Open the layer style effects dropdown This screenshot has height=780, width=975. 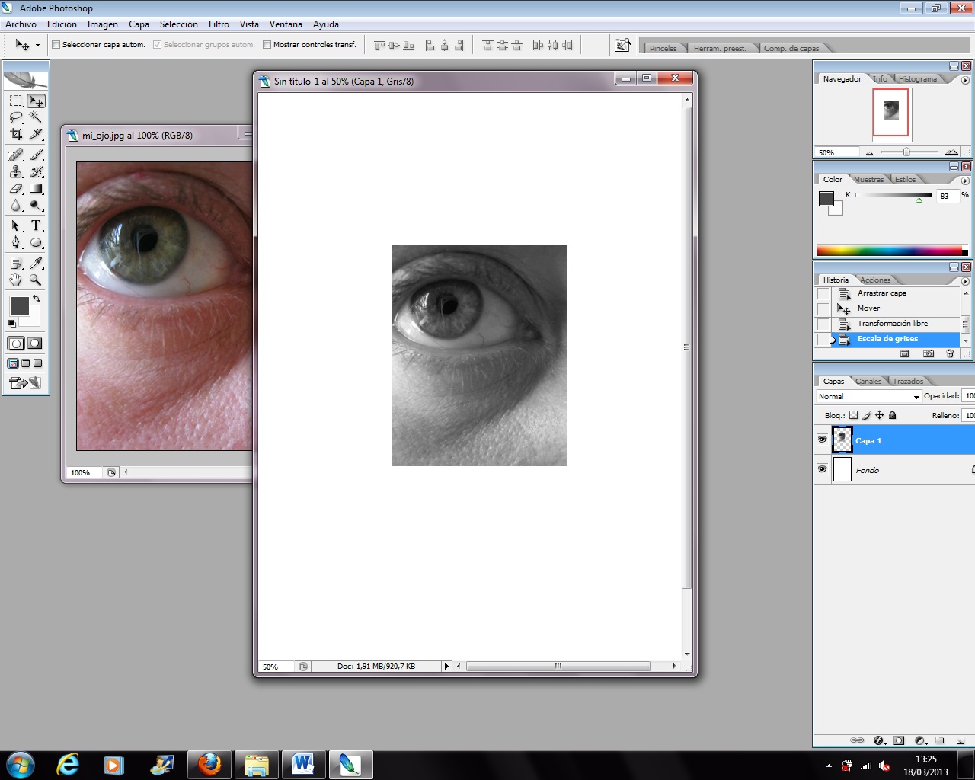coord(879,740)
